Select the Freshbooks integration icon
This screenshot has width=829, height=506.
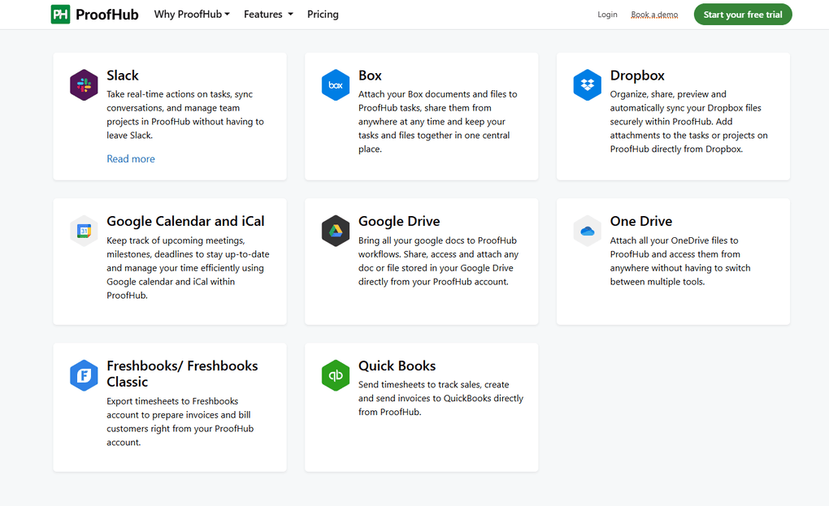(x=84, y=375)
